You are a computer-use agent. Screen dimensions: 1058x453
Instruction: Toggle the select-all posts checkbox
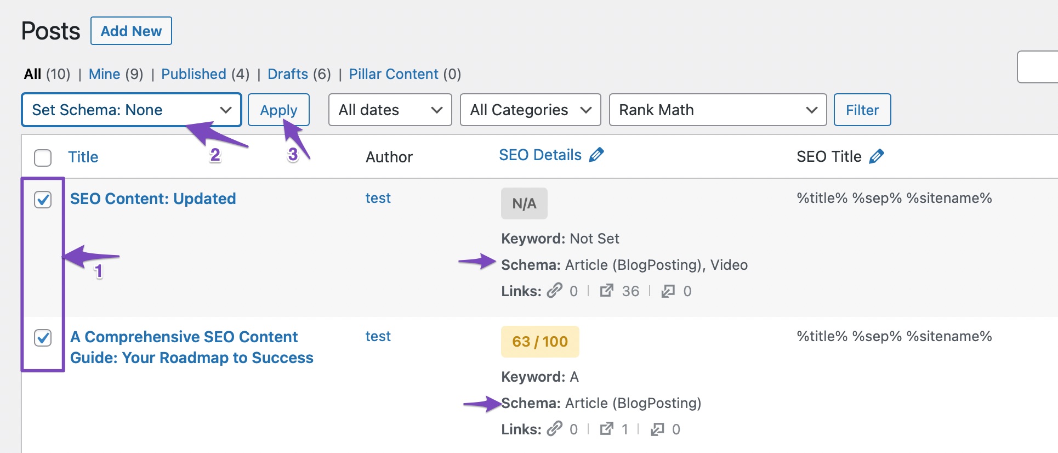pyautogui.click(x=43, y=158)
